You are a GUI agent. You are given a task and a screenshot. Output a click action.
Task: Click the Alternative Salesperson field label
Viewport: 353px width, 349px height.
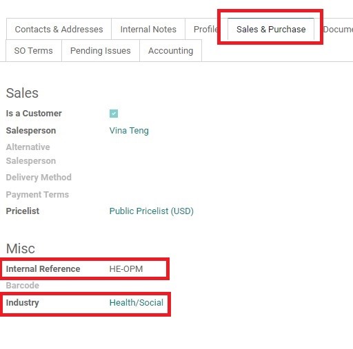click(31, 154)
